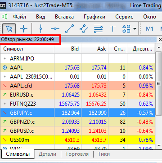Sort by the Дневн... change column header
Viewport: 162px width, 163px height.
[x=141, y=49]
